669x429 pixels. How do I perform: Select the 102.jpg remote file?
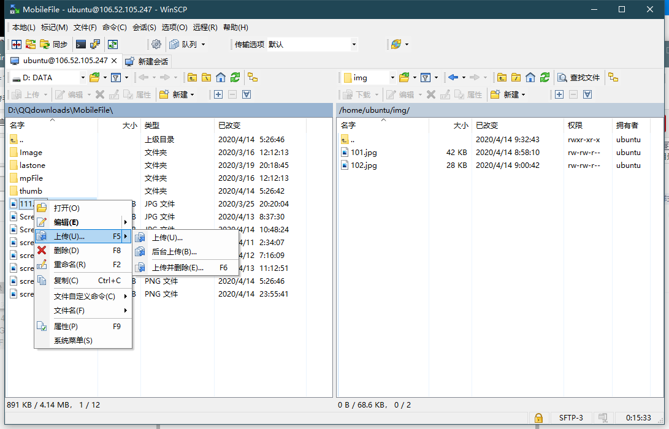tap(364, 165)
